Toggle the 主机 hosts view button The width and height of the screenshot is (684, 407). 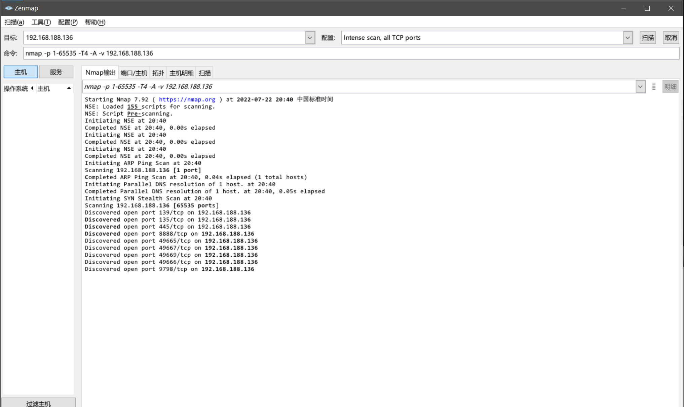click(21, 72)
